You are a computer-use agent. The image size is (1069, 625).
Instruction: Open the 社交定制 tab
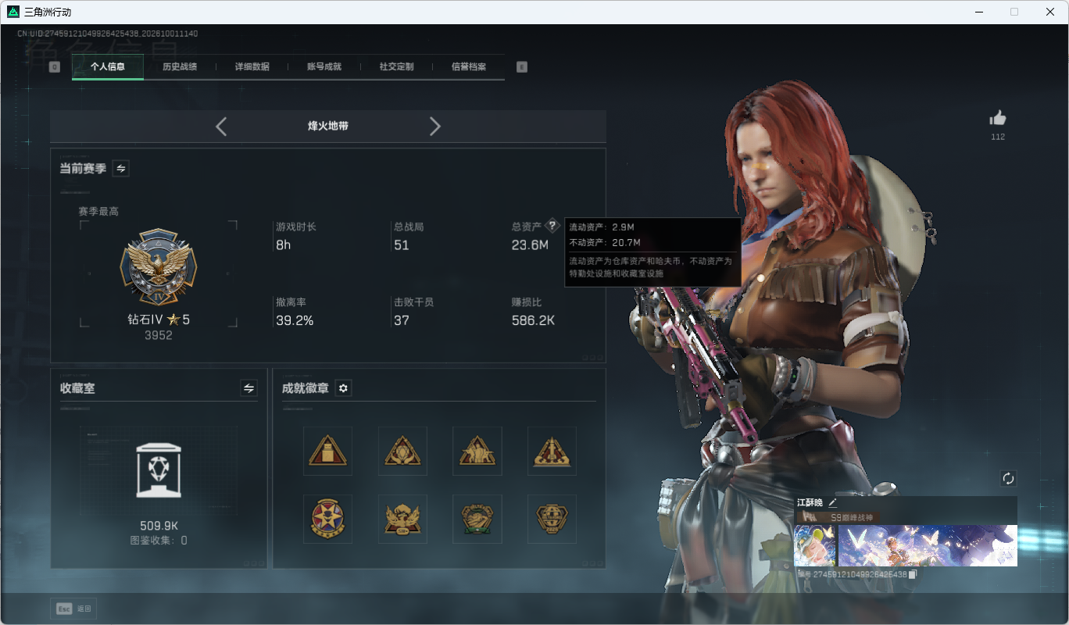[396, 67]
